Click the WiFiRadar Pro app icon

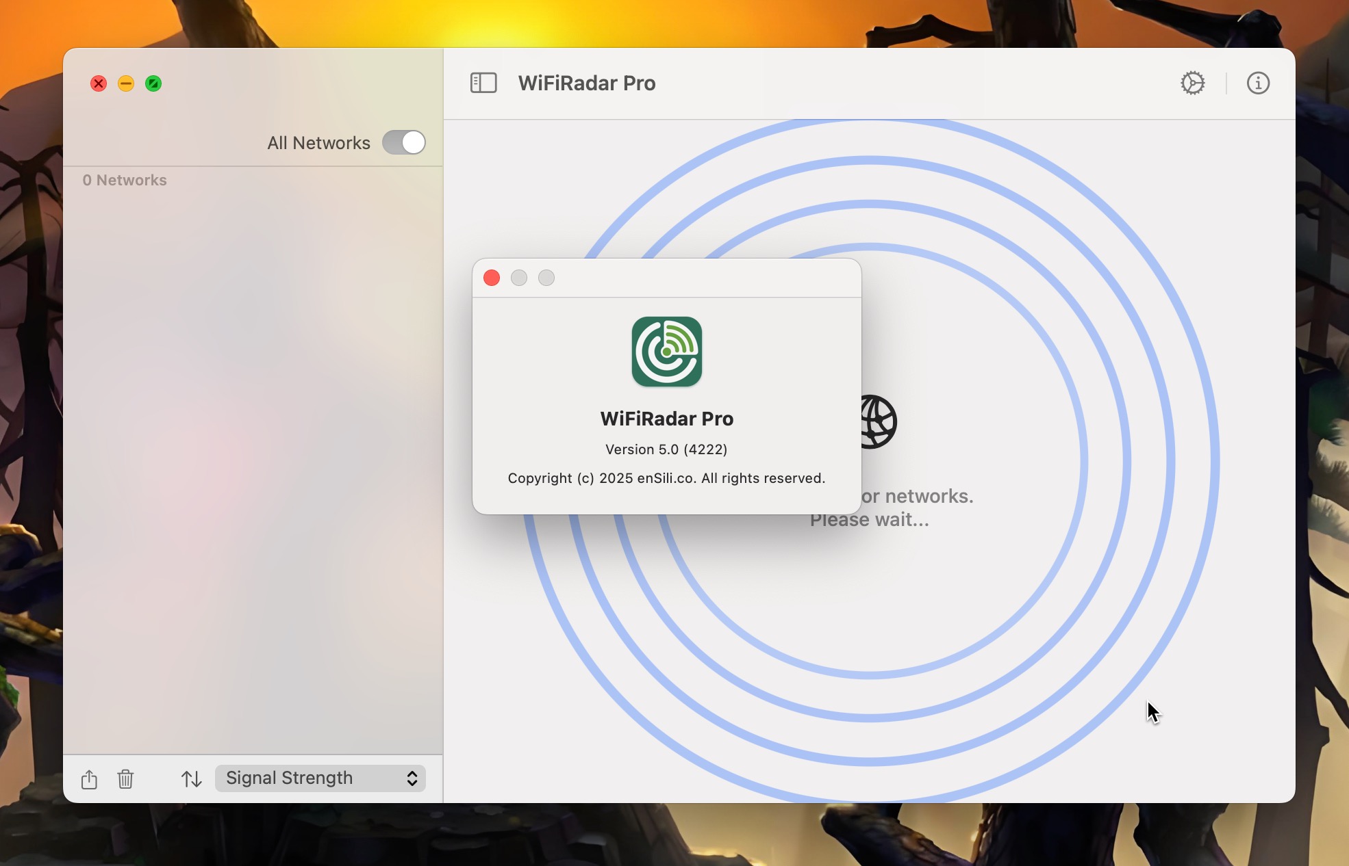pos(666,352)
